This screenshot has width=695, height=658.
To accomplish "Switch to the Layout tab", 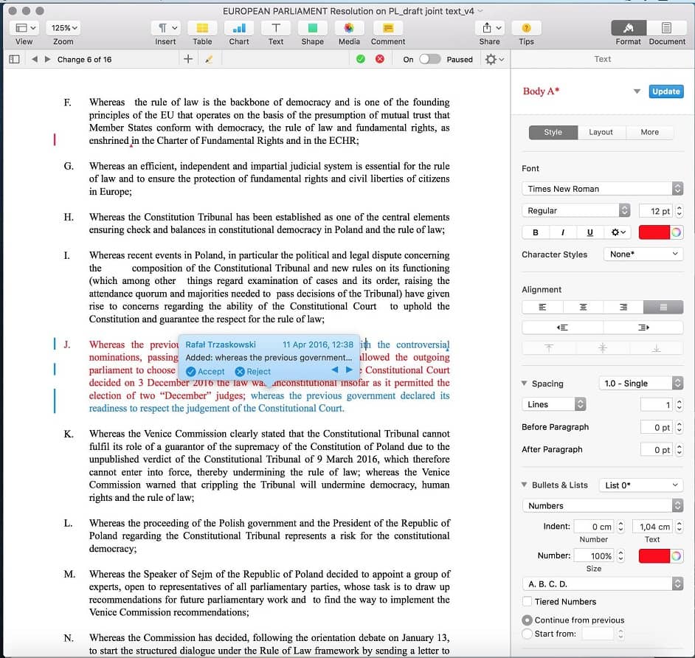I will pos(601,132).
